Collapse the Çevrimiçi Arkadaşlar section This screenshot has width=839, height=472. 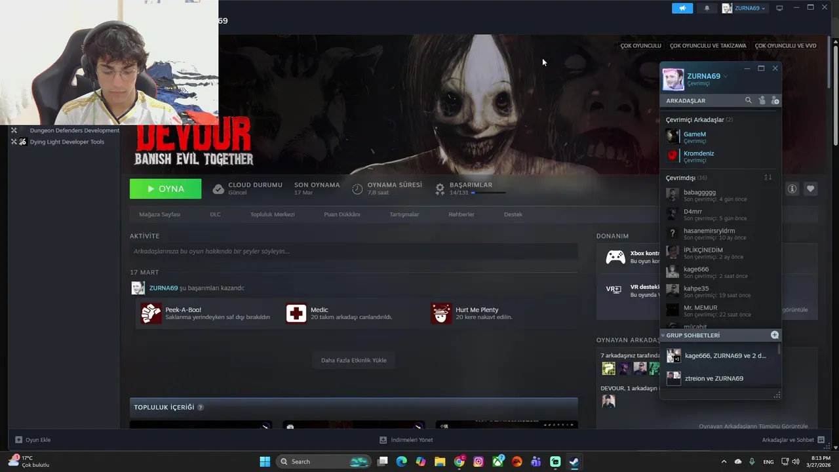699,120
